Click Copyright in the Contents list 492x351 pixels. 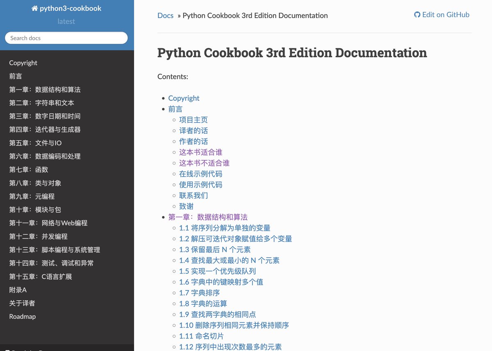(184, 98)
